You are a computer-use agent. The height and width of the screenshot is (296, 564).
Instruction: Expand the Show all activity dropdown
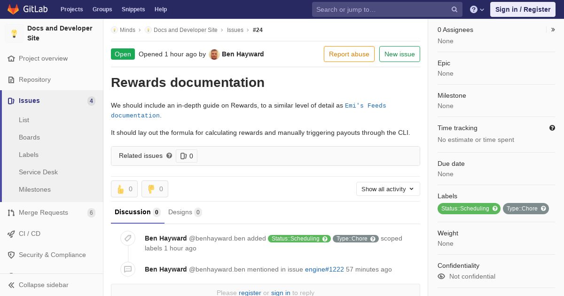(x=388, y=189)
